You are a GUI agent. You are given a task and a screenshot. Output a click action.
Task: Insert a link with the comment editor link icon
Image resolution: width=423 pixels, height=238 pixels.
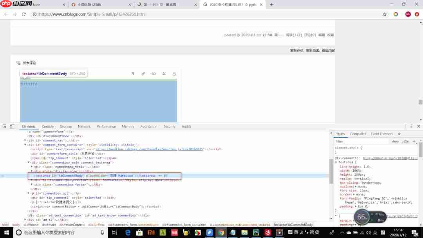coord(143,74)
